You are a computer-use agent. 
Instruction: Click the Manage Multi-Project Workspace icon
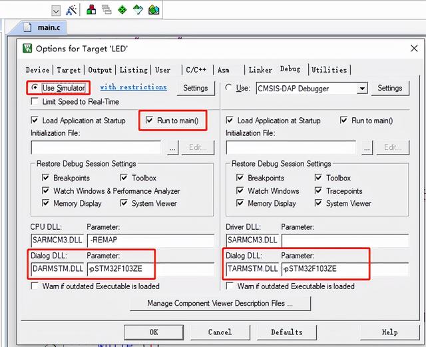(106, 10)
